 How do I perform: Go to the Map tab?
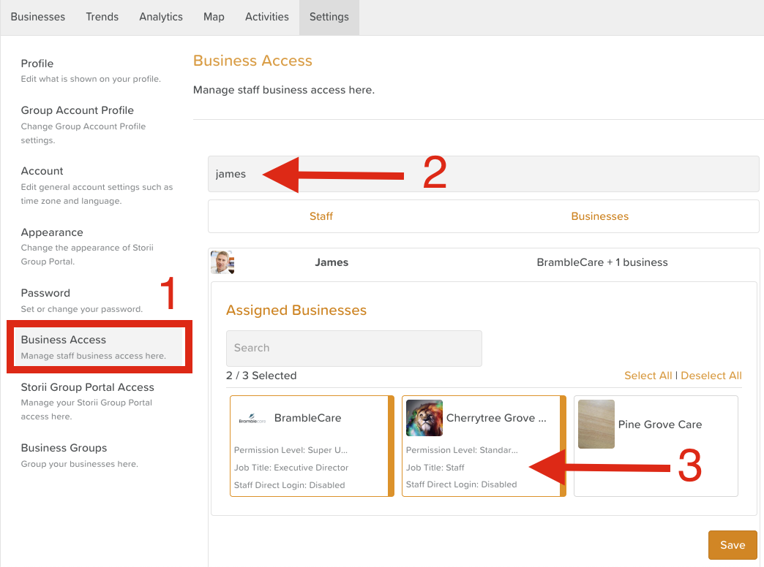(x=214, y=17)
